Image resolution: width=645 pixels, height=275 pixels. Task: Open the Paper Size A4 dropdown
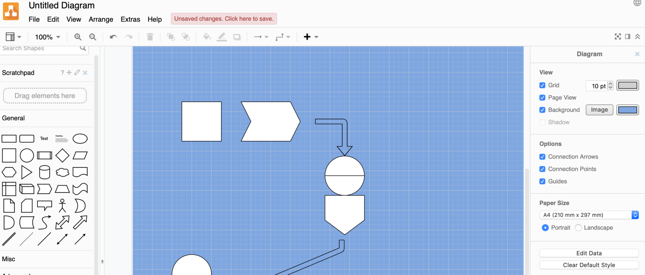pos(589,215)
